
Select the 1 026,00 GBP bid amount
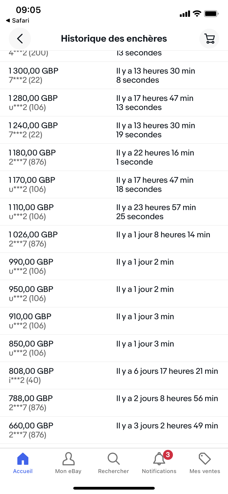coord(33,235)
